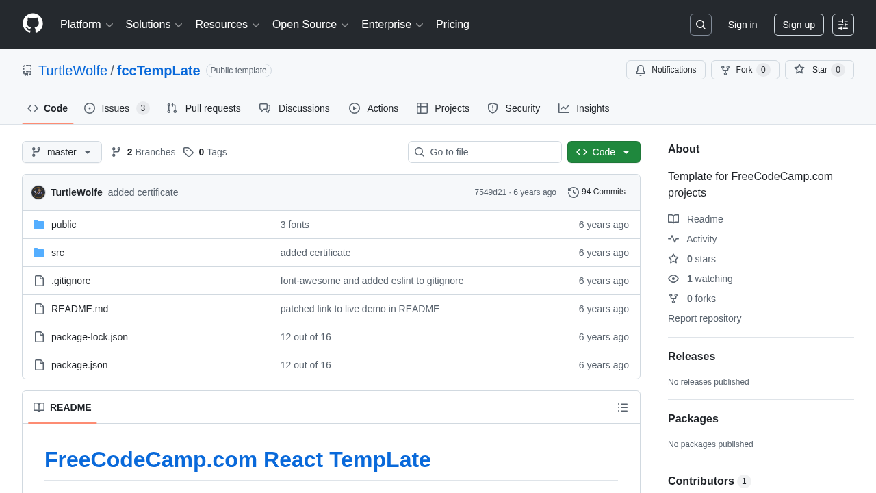Open the README outline list icon
This screenshot has height=493, width=876.
tap(622, 407)
